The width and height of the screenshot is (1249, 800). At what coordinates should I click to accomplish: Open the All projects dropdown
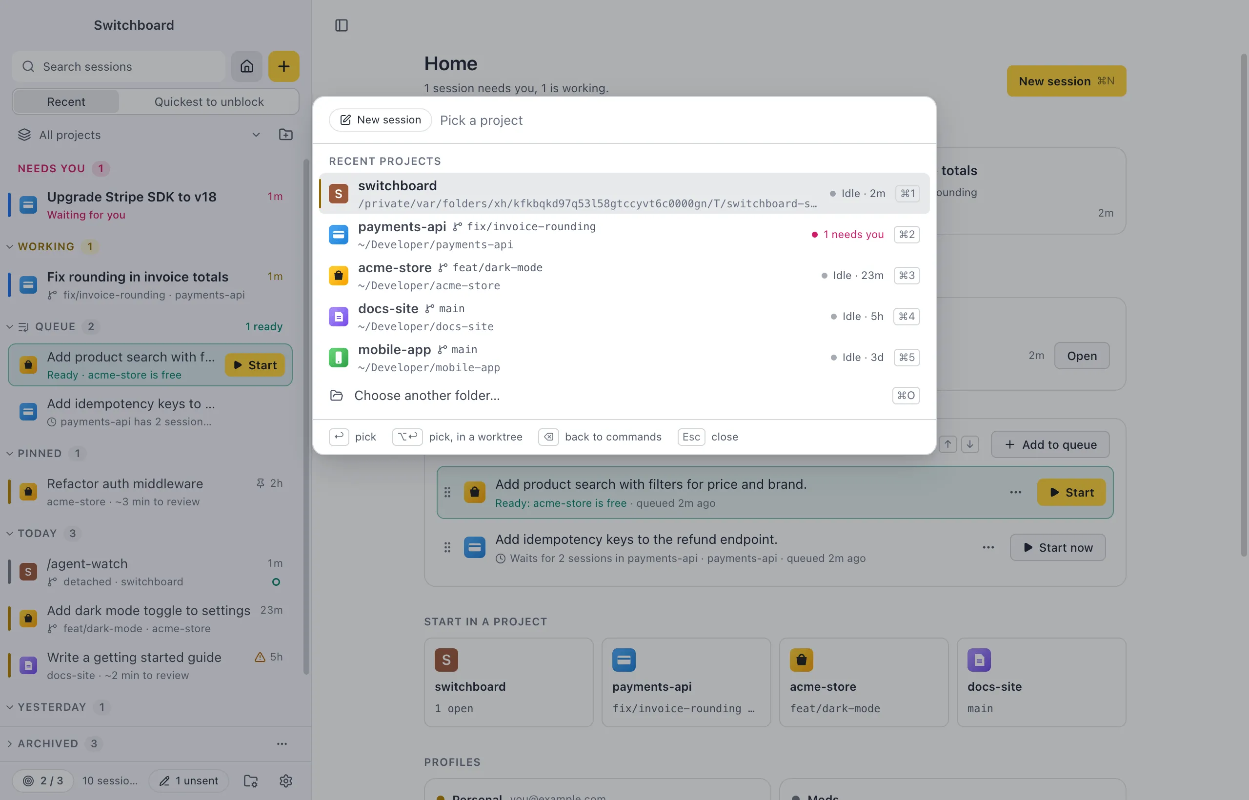click(x=139, y=135)
